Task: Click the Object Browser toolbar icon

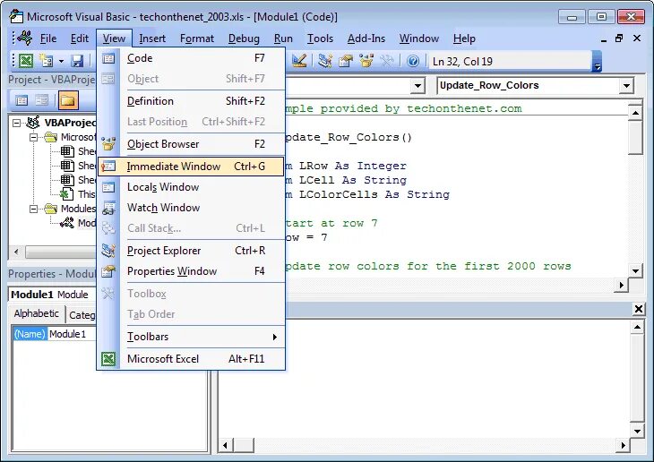Action: [x=366, y=61]
